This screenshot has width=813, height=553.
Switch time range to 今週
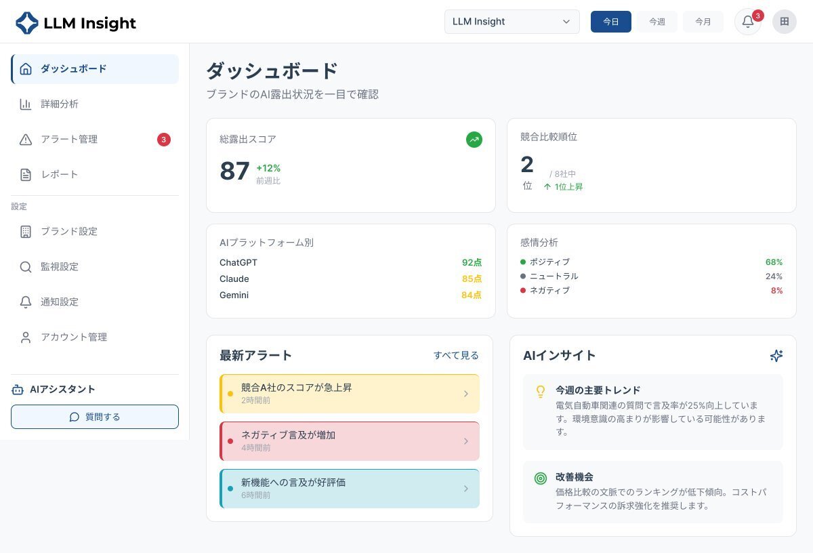(656, 22)
